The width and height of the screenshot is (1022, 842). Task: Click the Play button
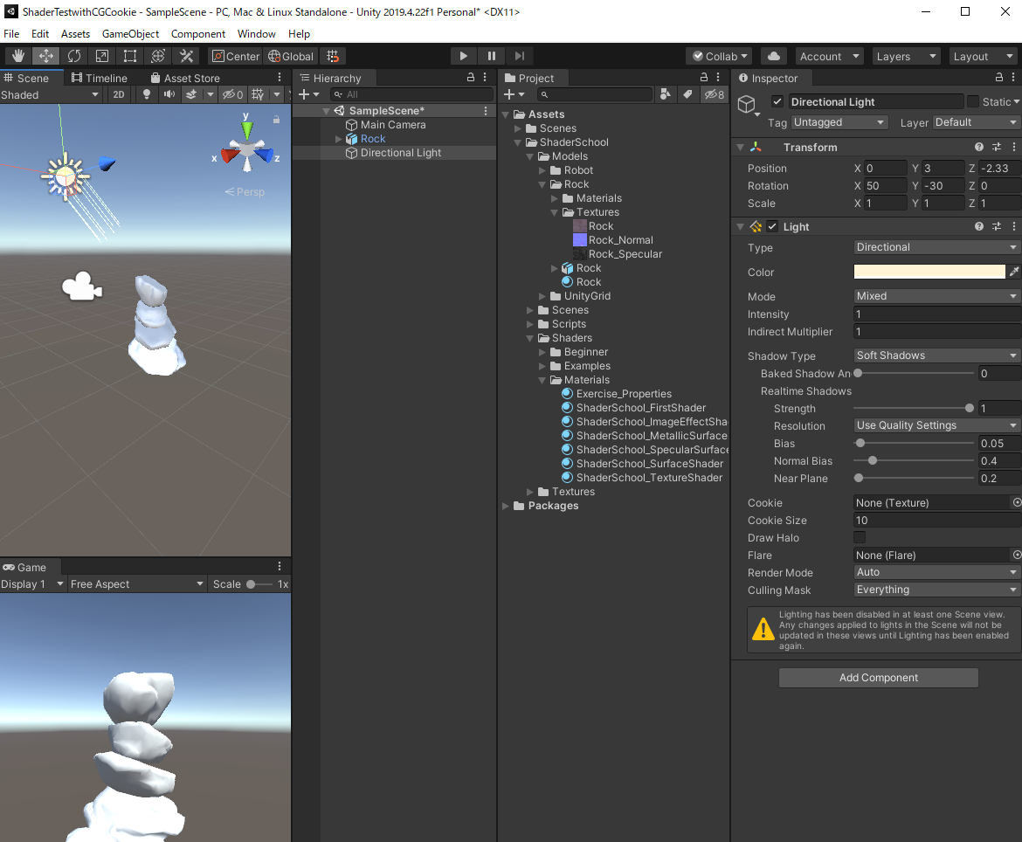464,56
